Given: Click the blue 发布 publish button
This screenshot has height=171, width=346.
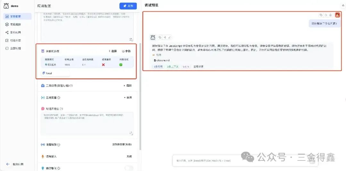Looking at the screenshot, I should pyautogui.click(x=128, y=6).
